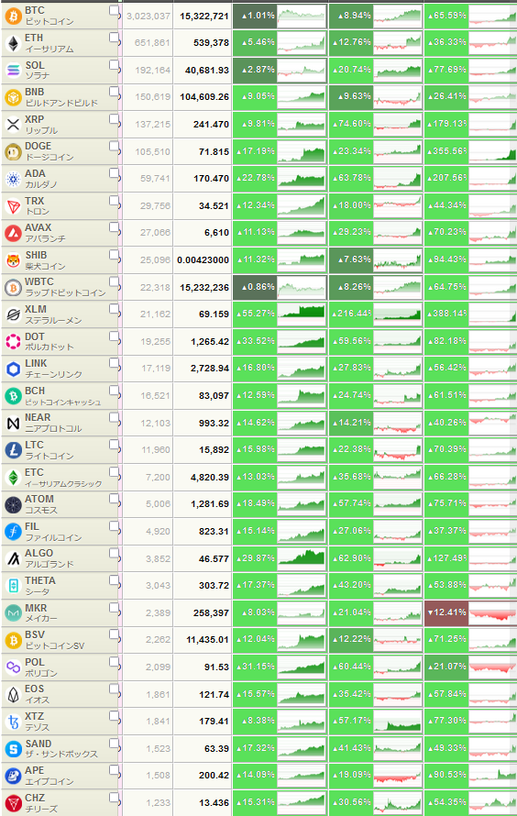Click the Filecoin FIL icon
The width and height of the screenshot is (517, 816).
[13, 532]
